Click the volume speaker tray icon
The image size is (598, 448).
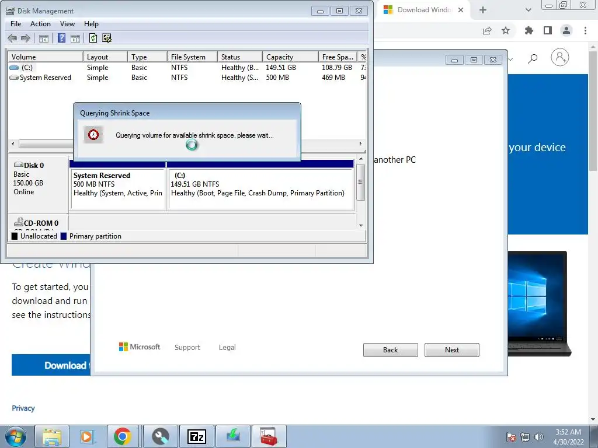pyautogui.click(x=538, y=437)
